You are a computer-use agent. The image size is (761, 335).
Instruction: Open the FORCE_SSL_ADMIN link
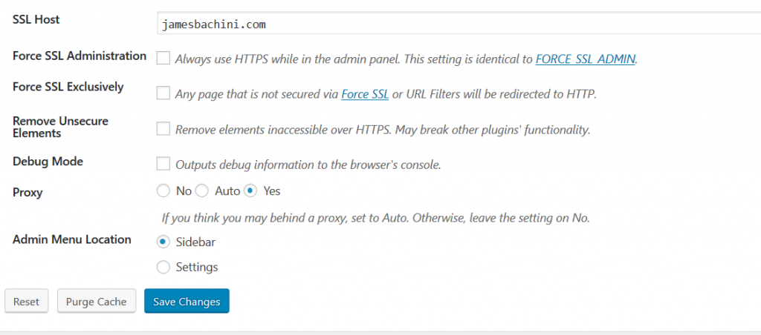pos(586,59)
